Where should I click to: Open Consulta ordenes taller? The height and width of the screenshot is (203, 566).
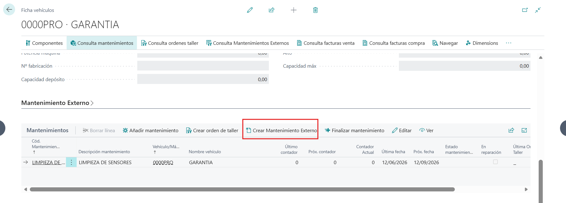pyautogui.click(x=170, y=43)
